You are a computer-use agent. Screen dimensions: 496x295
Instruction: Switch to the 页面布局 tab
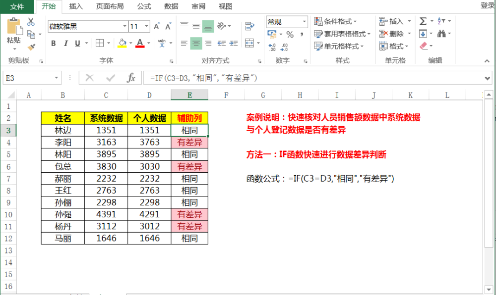tap(110, 6)
